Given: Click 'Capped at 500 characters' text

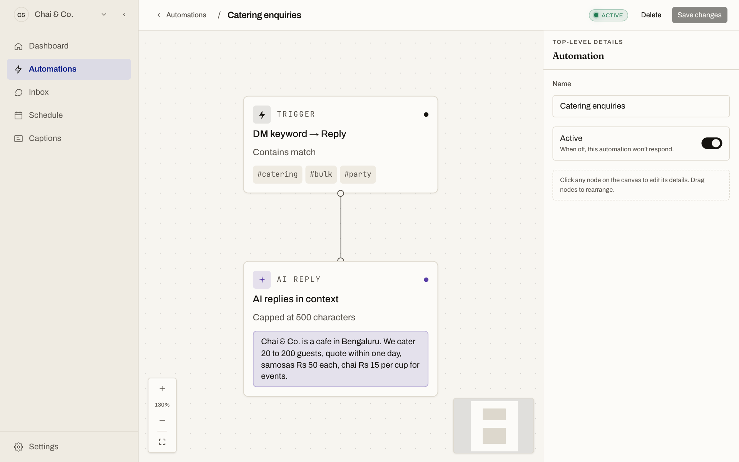Looking at the screenshot, I should click(x=304, y=318).
